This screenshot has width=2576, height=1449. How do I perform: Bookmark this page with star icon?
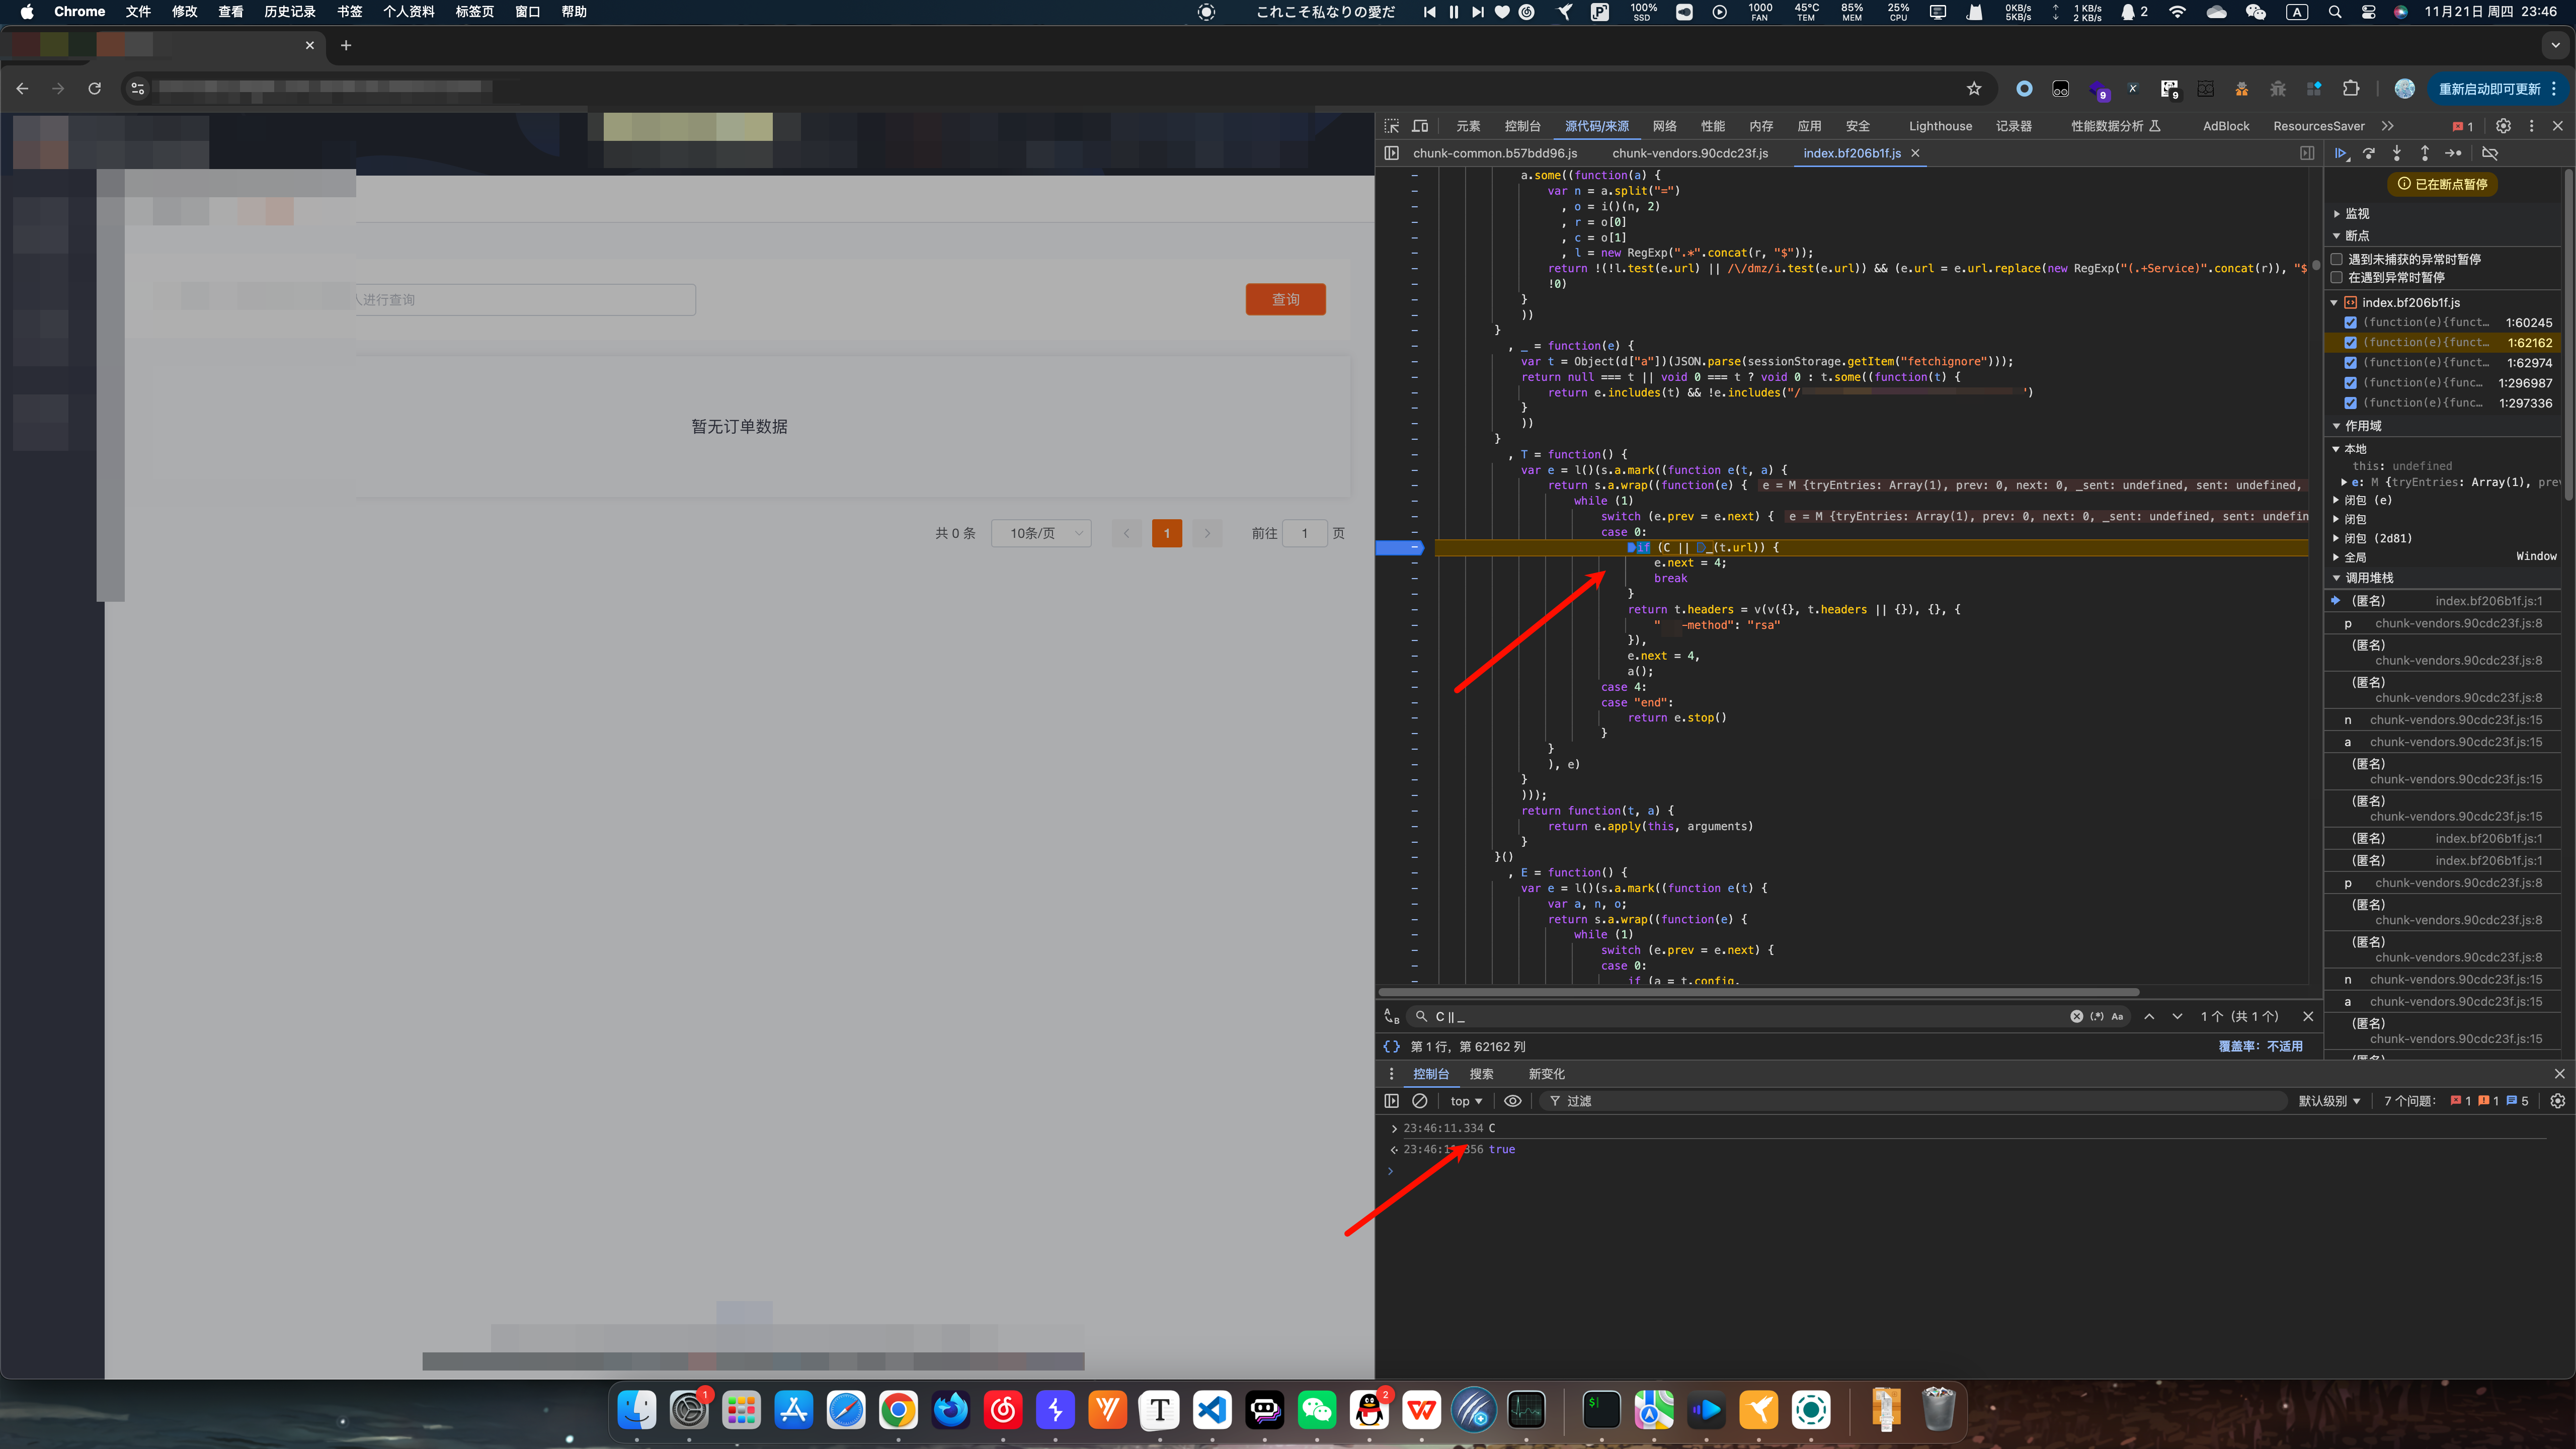coord(1974,89)
